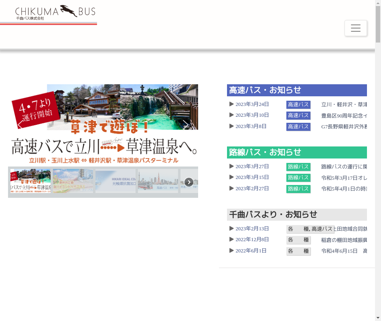Select the Hikari Ideal Coat thumbnail
The width and height of the screenshot is (381, 321).
pyautogui.click(x=116, y=181)
